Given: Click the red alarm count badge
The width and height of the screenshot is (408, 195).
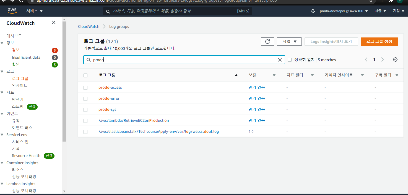Looking at the screenshot, I should 55,50.
